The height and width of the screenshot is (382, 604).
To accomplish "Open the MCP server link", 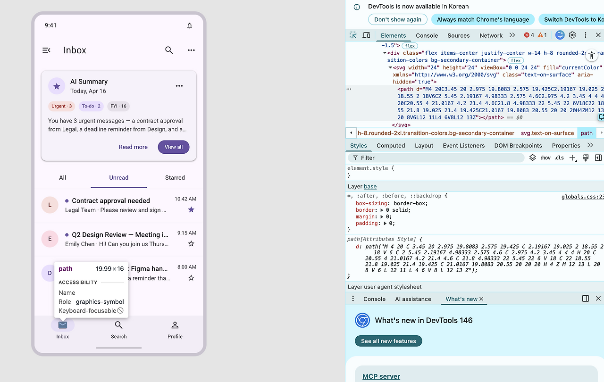I will tap(381, 376).
